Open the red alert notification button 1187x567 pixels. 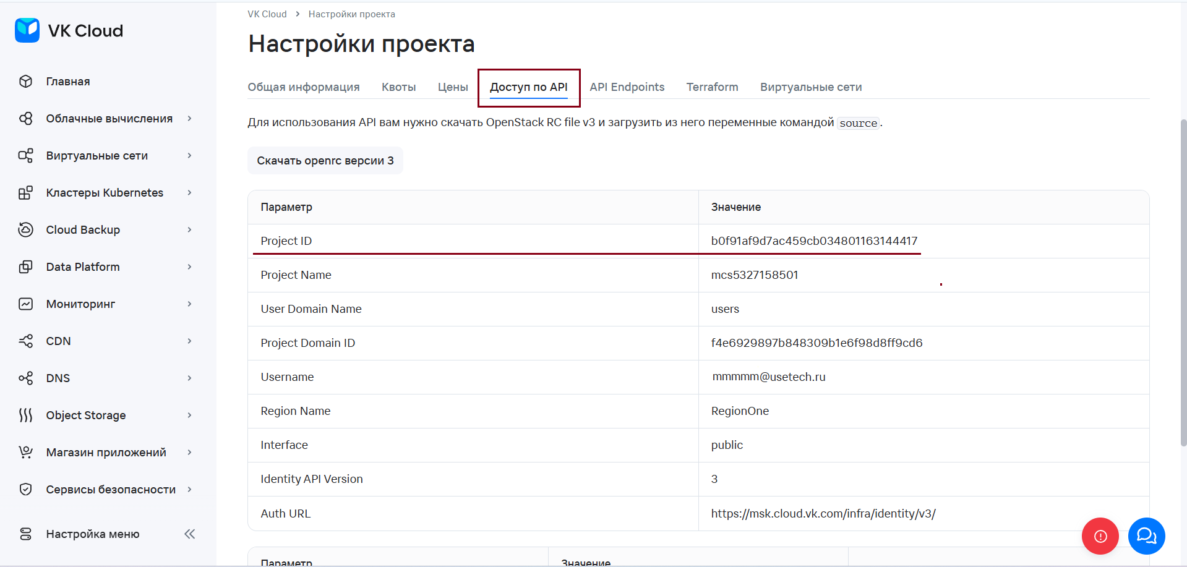1100,536
